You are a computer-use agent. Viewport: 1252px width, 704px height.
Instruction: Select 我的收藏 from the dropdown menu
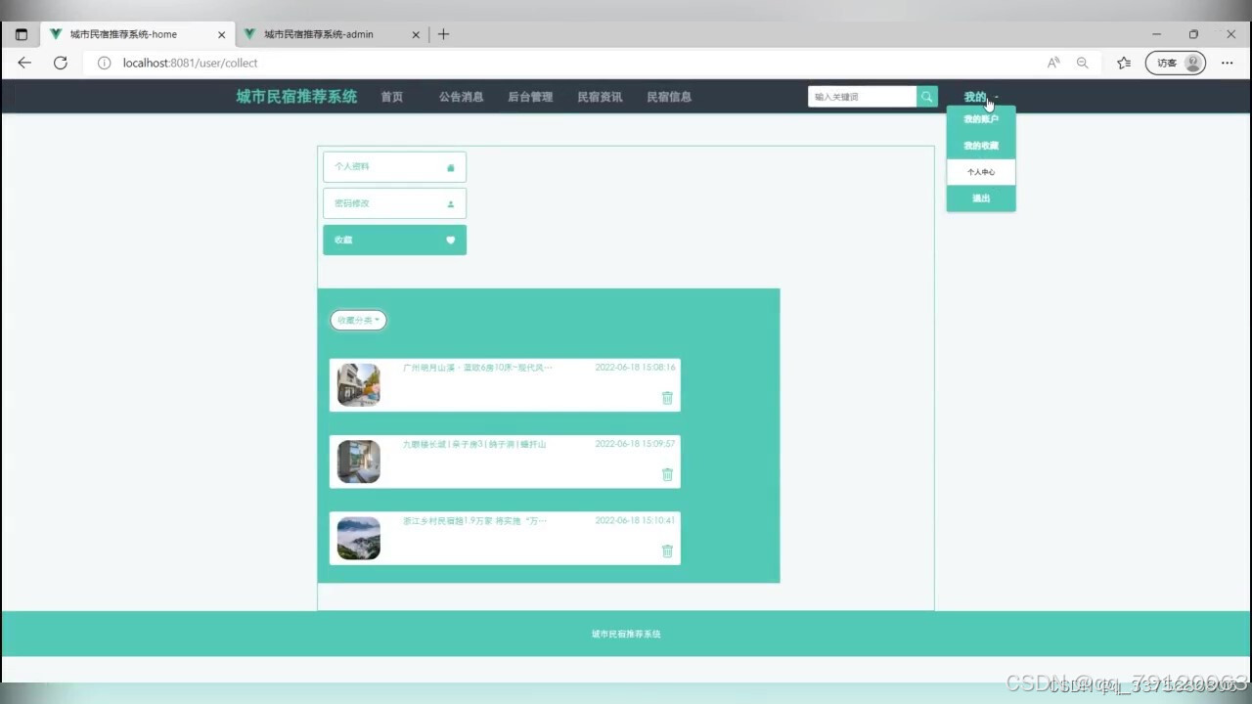[981, 146]
